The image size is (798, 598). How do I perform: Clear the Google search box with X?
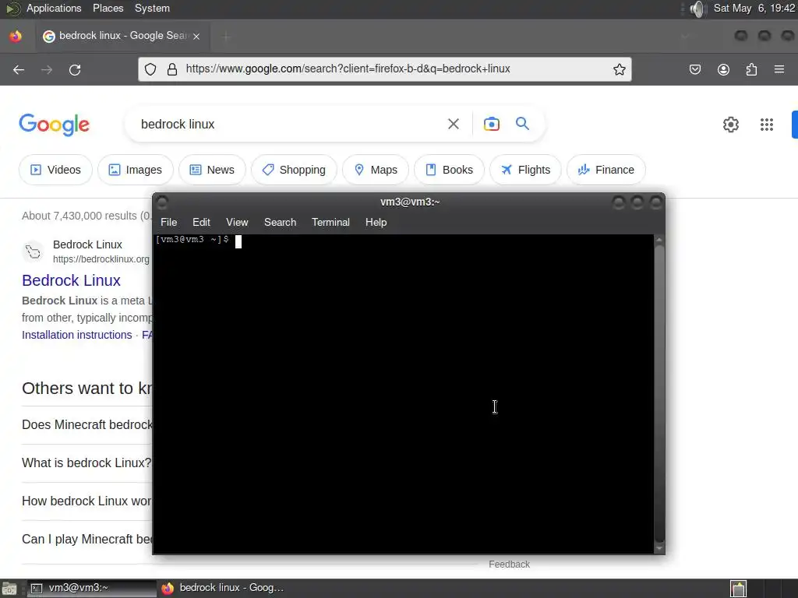point(453,124)
